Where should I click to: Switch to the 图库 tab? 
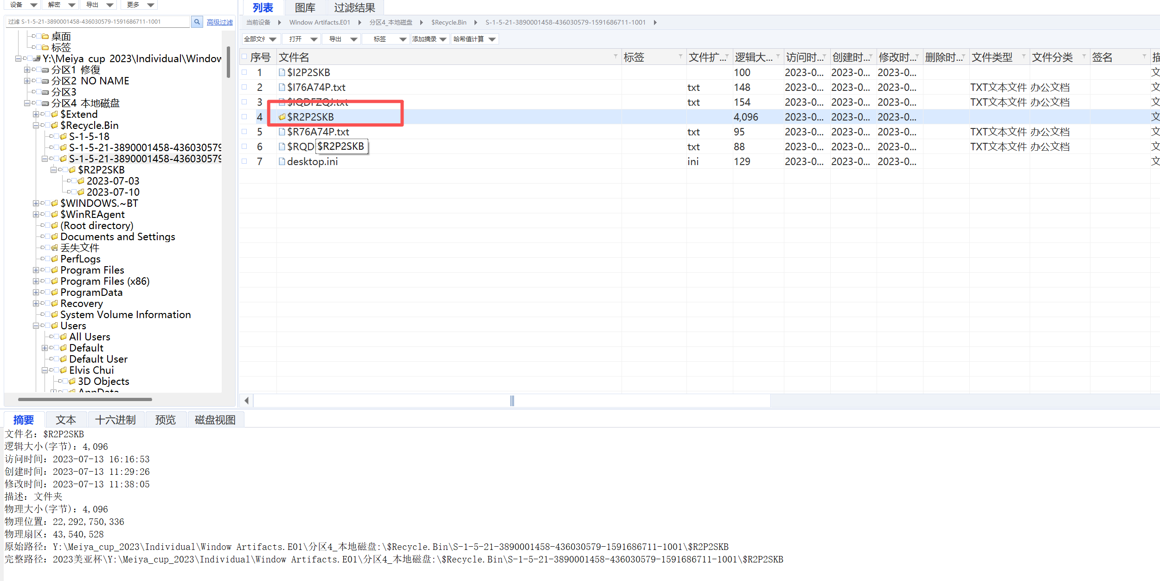[305, 8]
